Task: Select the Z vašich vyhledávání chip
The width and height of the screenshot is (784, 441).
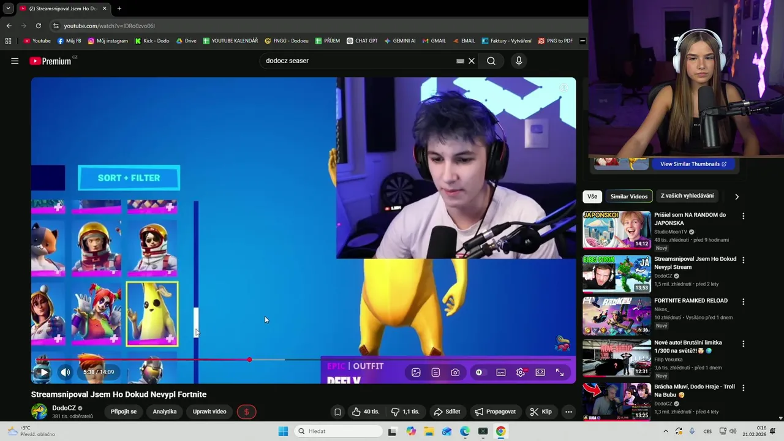Action: pos(687,195)
